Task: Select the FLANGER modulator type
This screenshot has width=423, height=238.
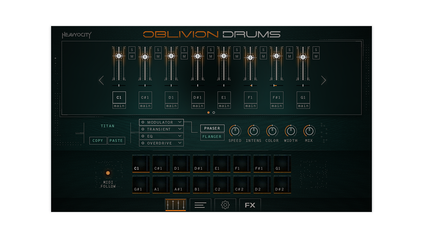Action: tap(212, 137)
